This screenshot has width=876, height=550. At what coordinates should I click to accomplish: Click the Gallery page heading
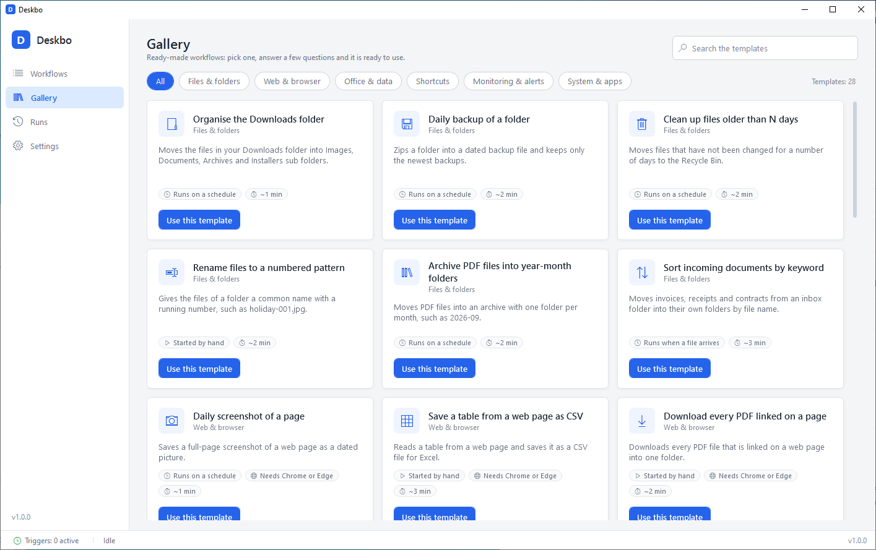click(168, 45)
